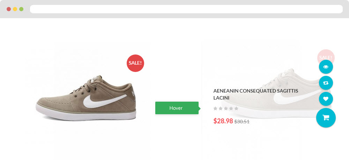
Task: Click the crossed-out $30.51 original price
Action: tap(242, 122)
